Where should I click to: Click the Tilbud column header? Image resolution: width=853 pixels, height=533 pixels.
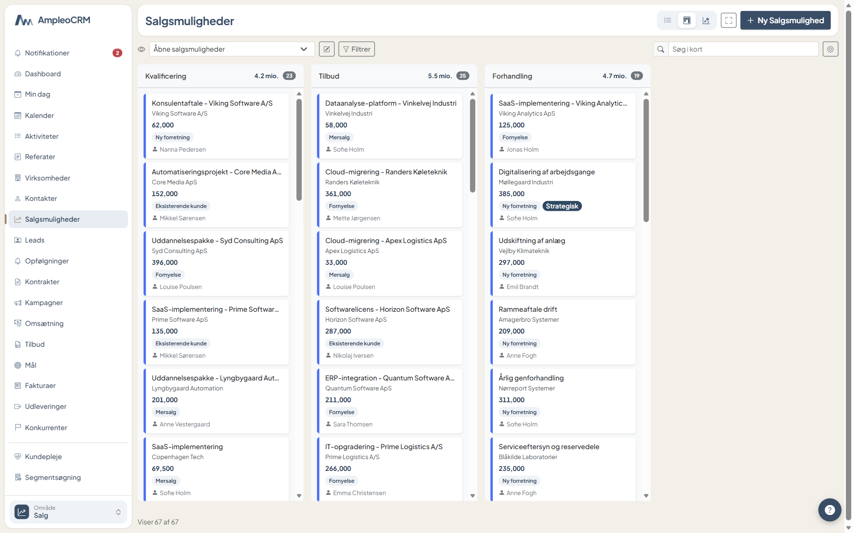[394, 76]
